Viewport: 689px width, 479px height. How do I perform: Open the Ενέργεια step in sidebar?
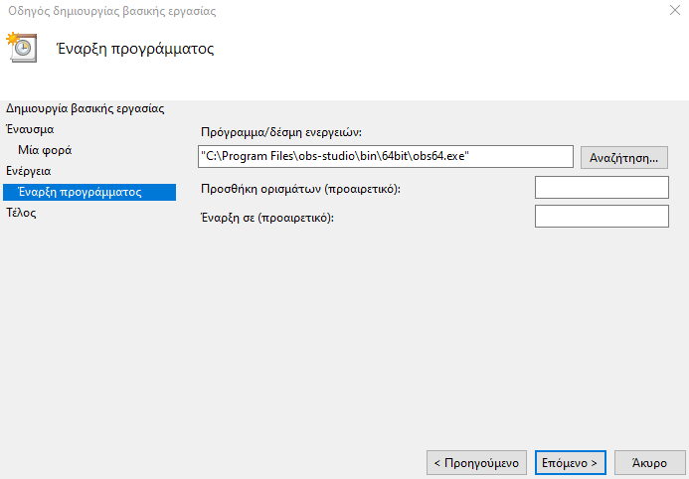(x=29, y=171)
